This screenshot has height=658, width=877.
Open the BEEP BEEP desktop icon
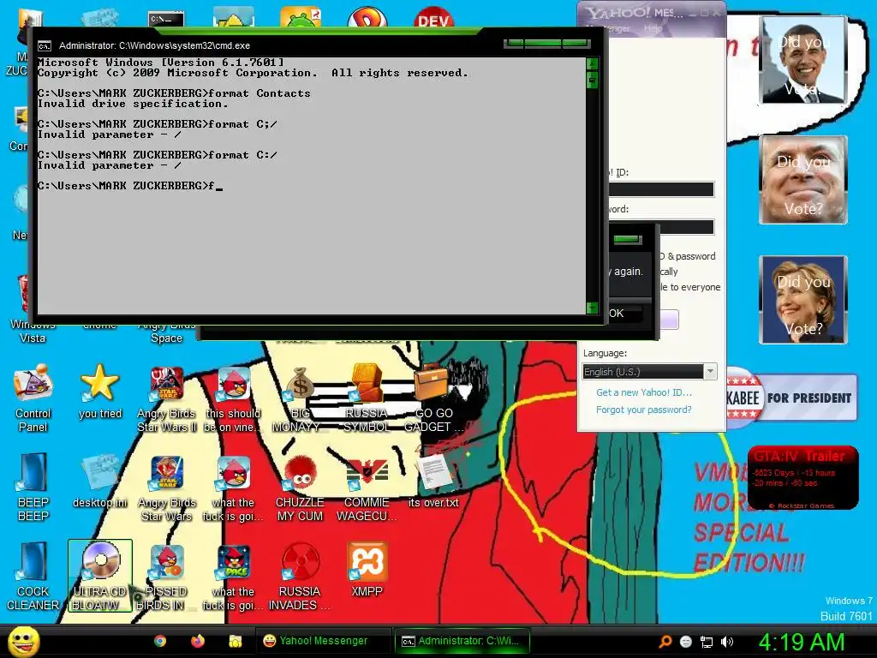[x=33, y=487]
